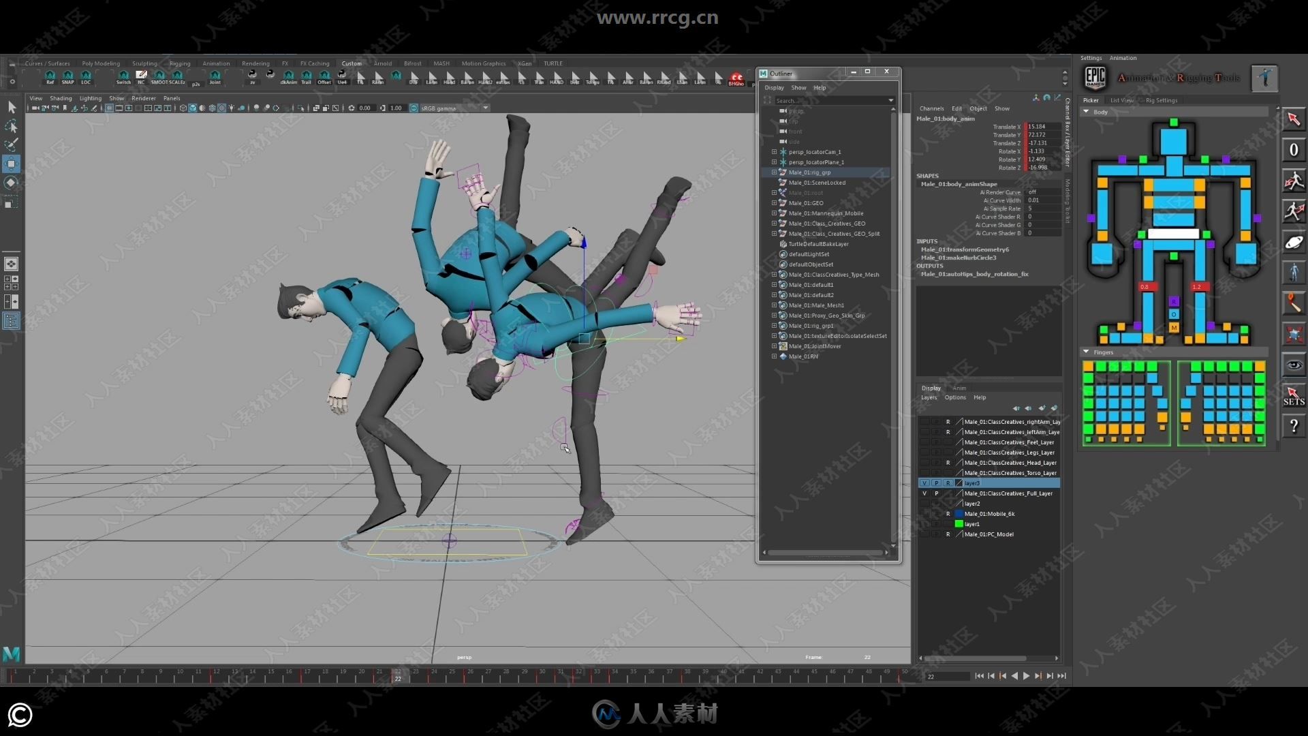Activate the Select tool arrow in the toolbox
This screenshot has height=736, width=1308.
pos(12,107)
